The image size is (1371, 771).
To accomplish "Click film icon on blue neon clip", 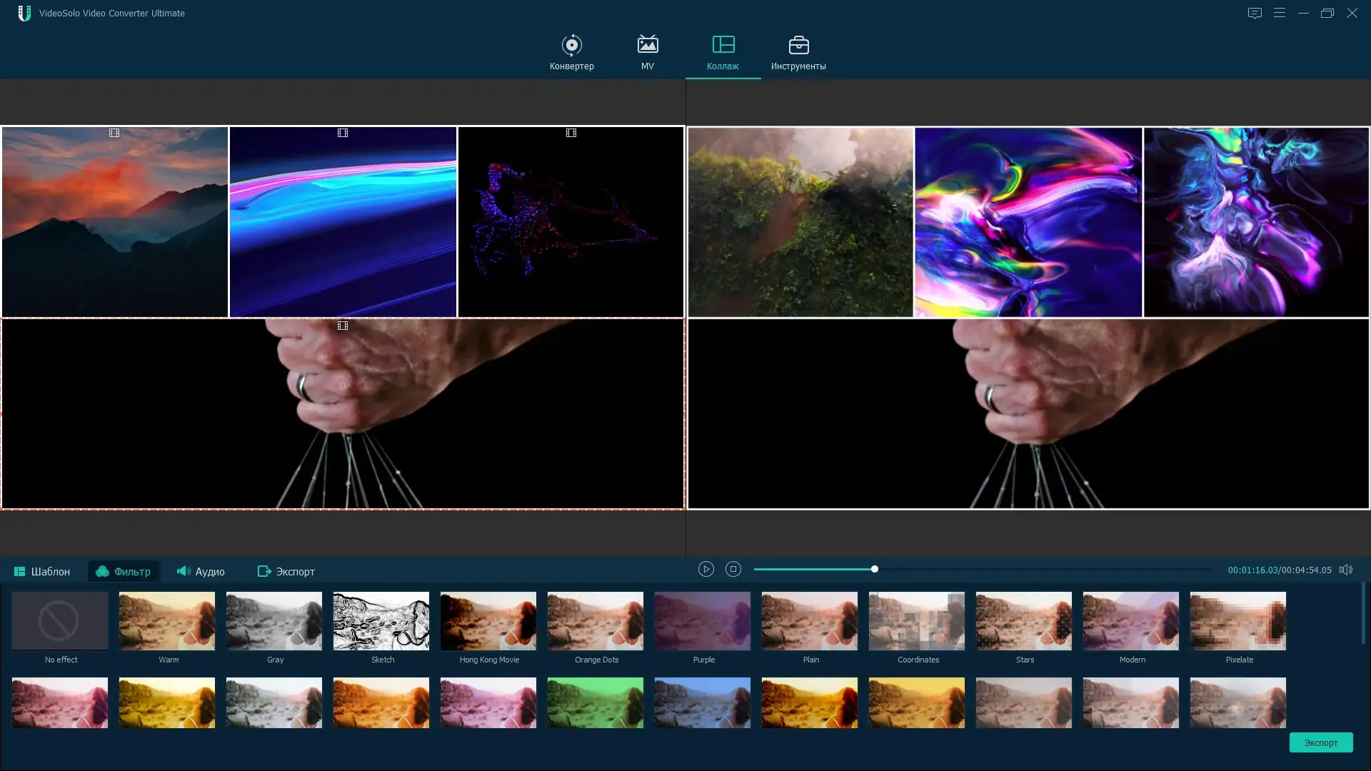I will [343, 133].
